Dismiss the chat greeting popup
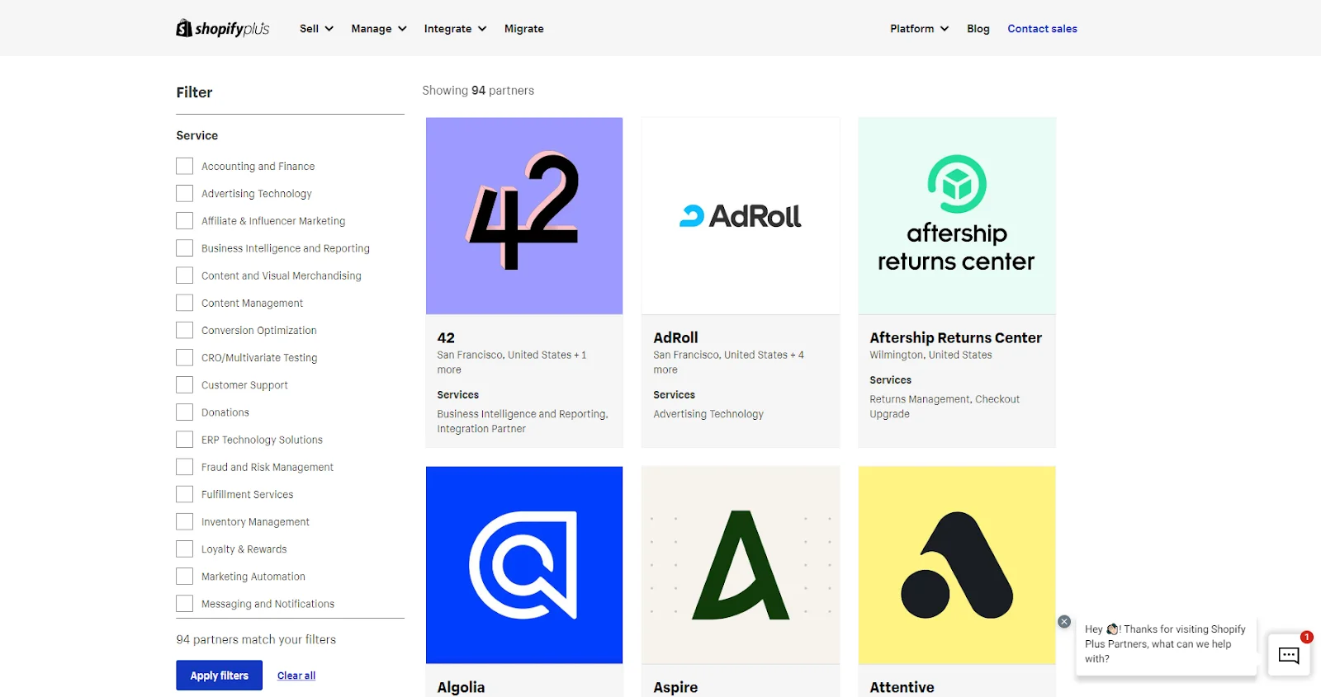The image size is (1321, 697). point(1064,621)
